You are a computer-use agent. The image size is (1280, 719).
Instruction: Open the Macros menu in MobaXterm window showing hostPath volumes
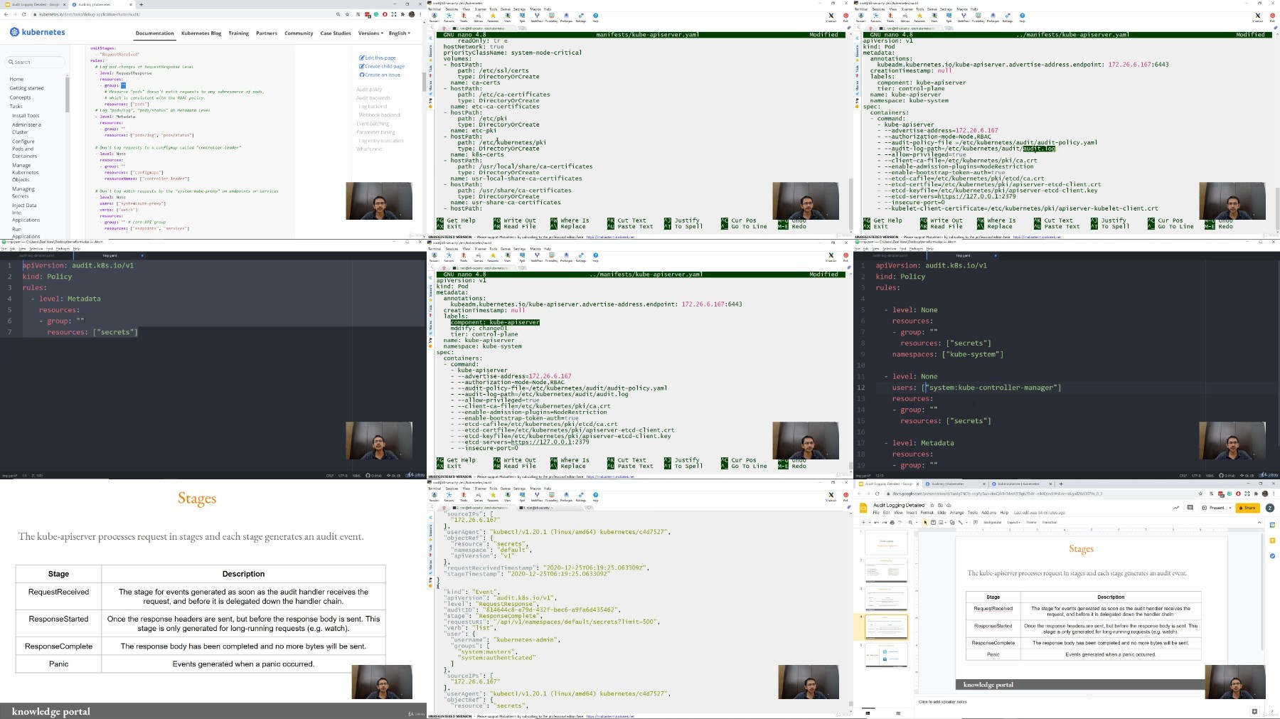coord(535,9)
